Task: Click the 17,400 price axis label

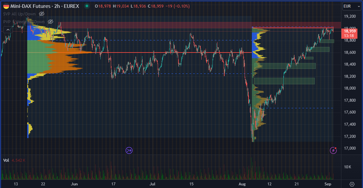Action: click(350, 124)
